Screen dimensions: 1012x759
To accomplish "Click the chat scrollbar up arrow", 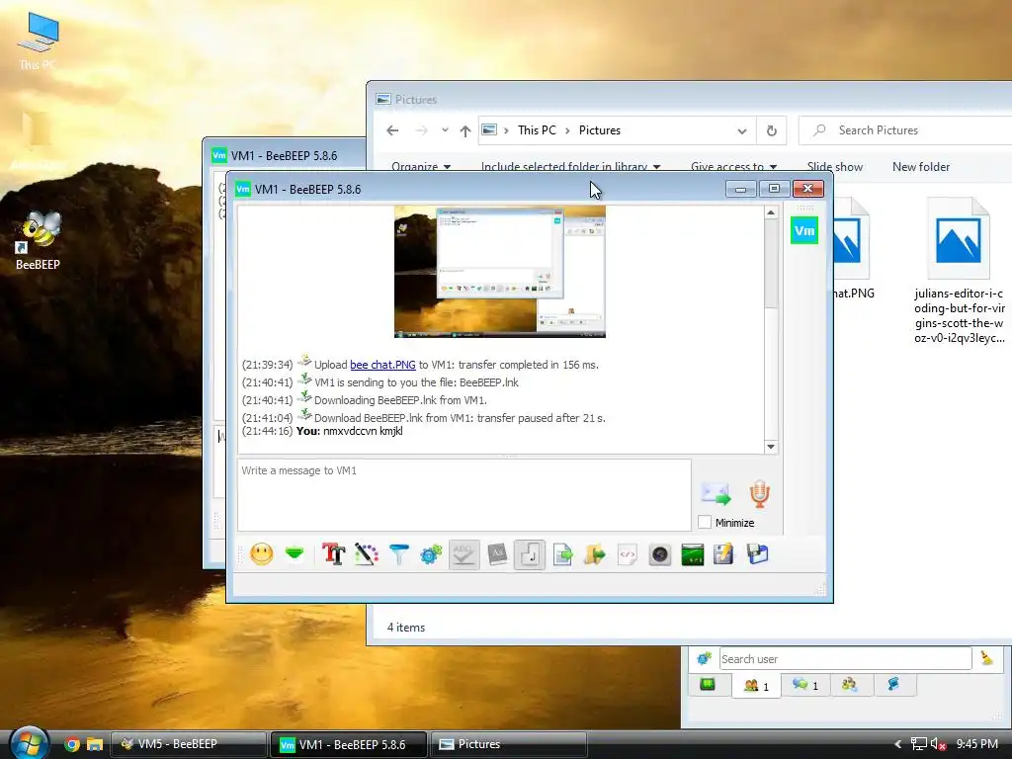I will point(771,212).
